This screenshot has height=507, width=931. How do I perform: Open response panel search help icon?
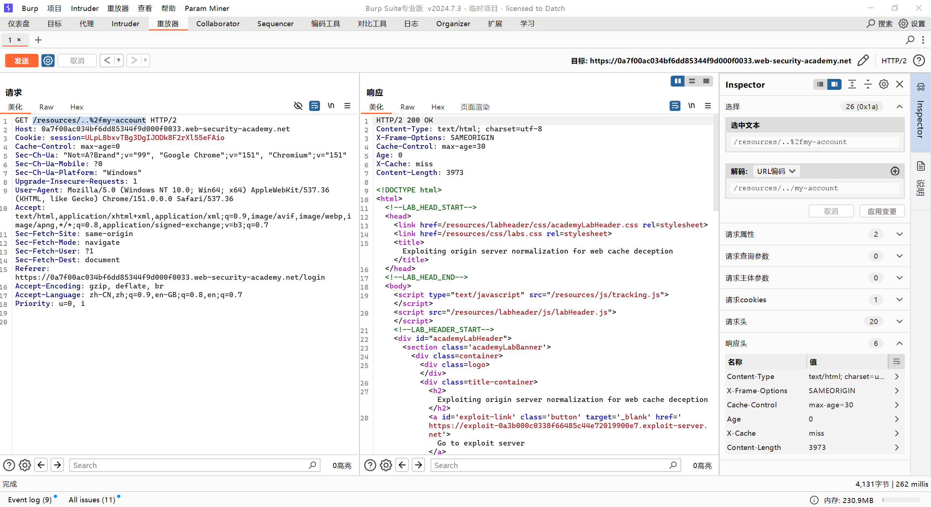[370, 465]
